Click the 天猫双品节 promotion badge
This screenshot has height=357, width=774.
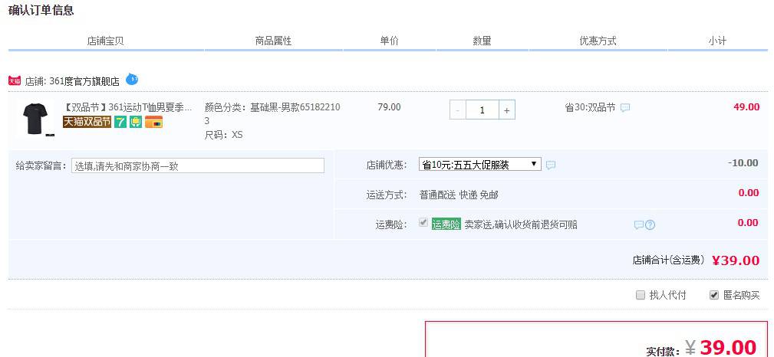pos(87,122)
